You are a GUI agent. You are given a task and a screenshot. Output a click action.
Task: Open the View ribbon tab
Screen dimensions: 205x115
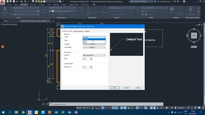click(x=49, y=4)
